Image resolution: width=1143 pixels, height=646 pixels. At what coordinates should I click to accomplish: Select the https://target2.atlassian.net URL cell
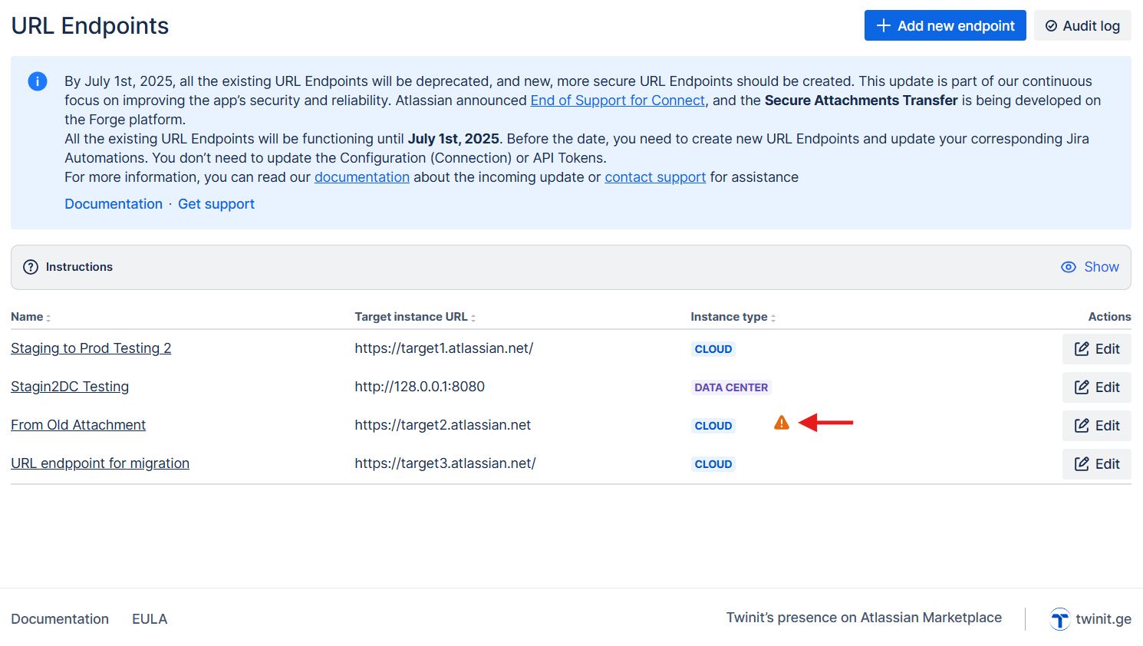pyautogui.click(x=443, y=425)
